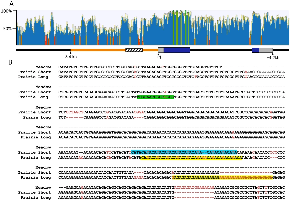
Task: Click the red ATAGAGATGGAGACAG Meadow insertion
Action: [x=194, y=188]
